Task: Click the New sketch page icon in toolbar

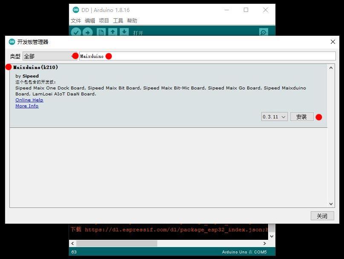Action: point(101,32)
